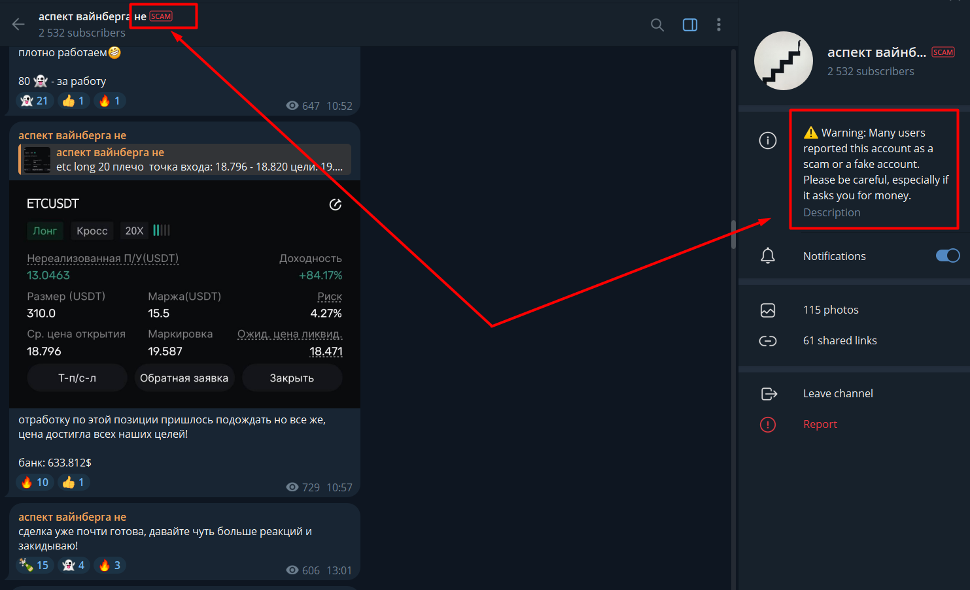Click fire reaction on 10:52 message
This screenshot has width=970, height=590.
coord(110,101)
